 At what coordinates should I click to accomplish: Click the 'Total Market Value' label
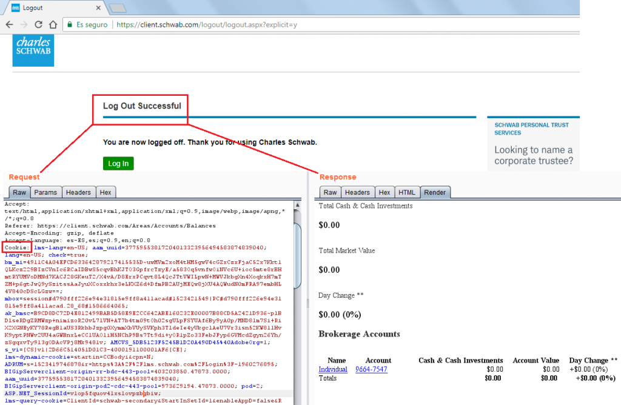pyautogui.click(x=347, y=250)
